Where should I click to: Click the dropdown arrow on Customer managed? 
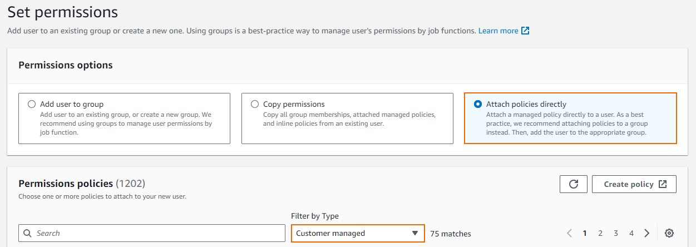click(x=414, y=233)
